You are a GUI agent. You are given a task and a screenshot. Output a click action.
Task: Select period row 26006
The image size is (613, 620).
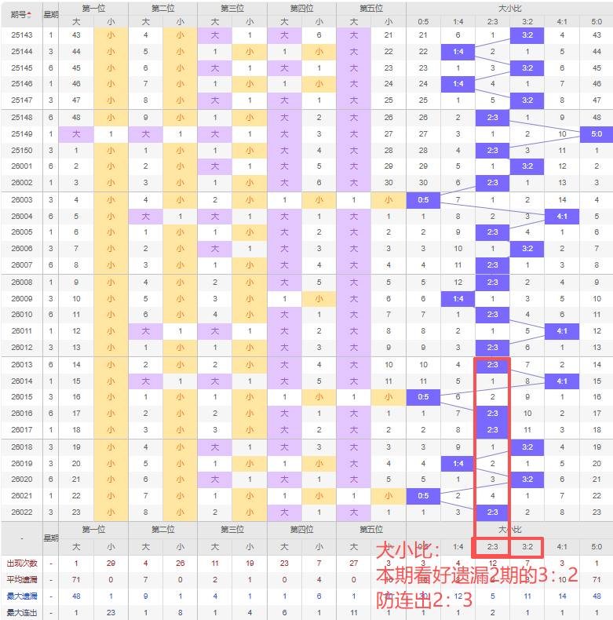(x=307, y=249)
